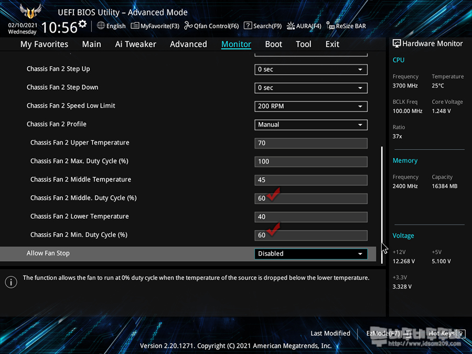Open Search(F9)

(x=263, y=26)
